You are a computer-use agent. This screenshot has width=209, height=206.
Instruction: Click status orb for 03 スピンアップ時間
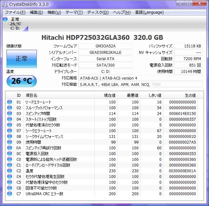pos(10,113)
